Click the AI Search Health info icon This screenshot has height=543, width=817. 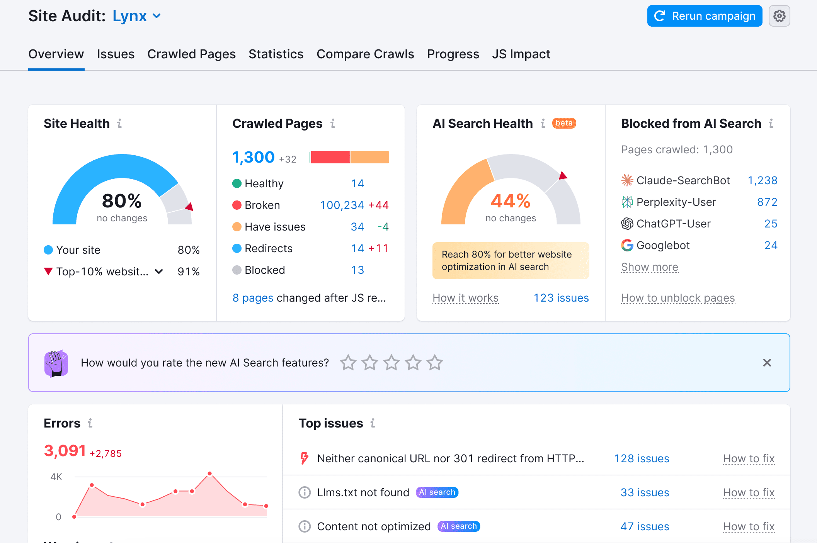tap(543, 124)
